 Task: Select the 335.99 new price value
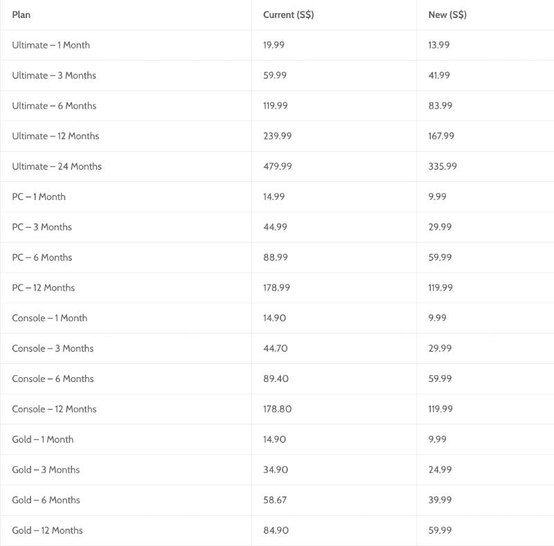click(x=443, y=166)
